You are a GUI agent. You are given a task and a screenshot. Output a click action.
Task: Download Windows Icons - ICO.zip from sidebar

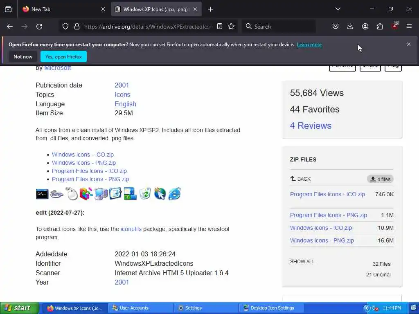click(x=321, y=228)
